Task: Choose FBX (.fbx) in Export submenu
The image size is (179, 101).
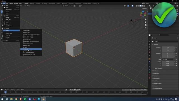Action: 31,49
